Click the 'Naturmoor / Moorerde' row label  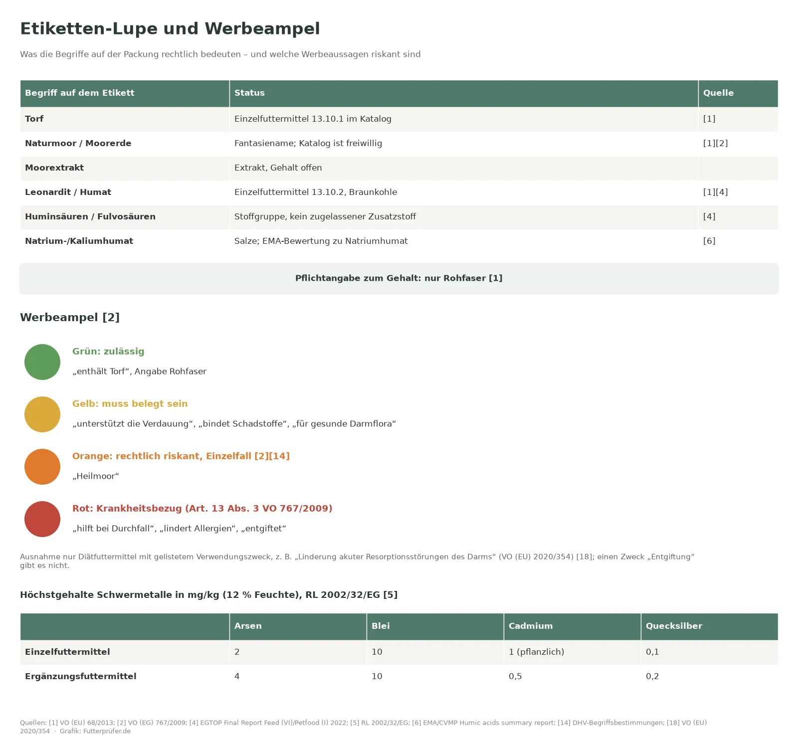78,143
